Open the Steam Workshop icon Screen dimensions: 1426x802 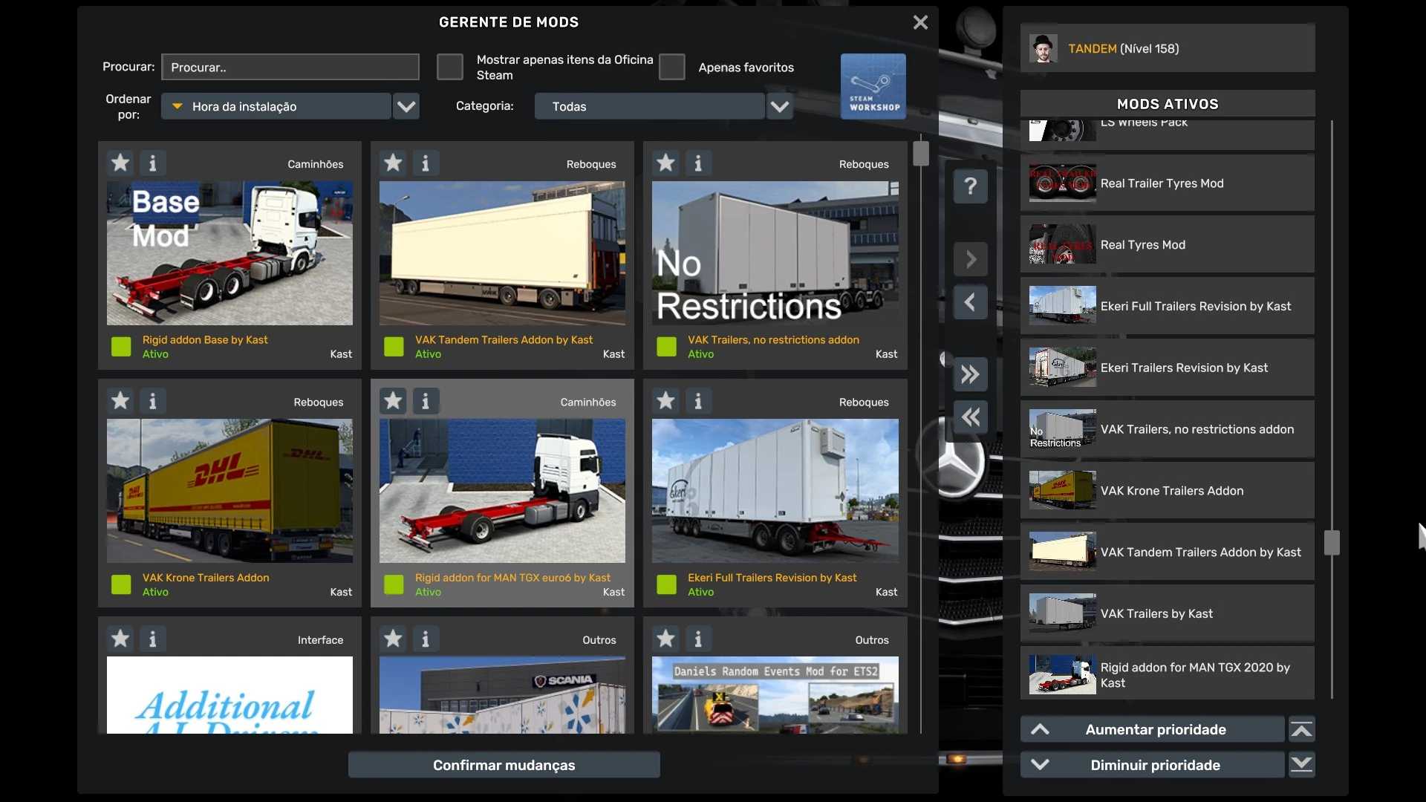873,86
